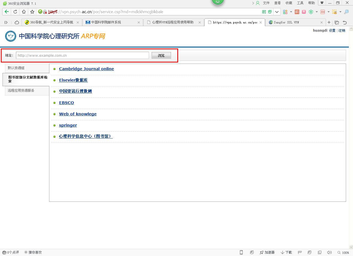Open the tab list window icon

tap(337, 22)
